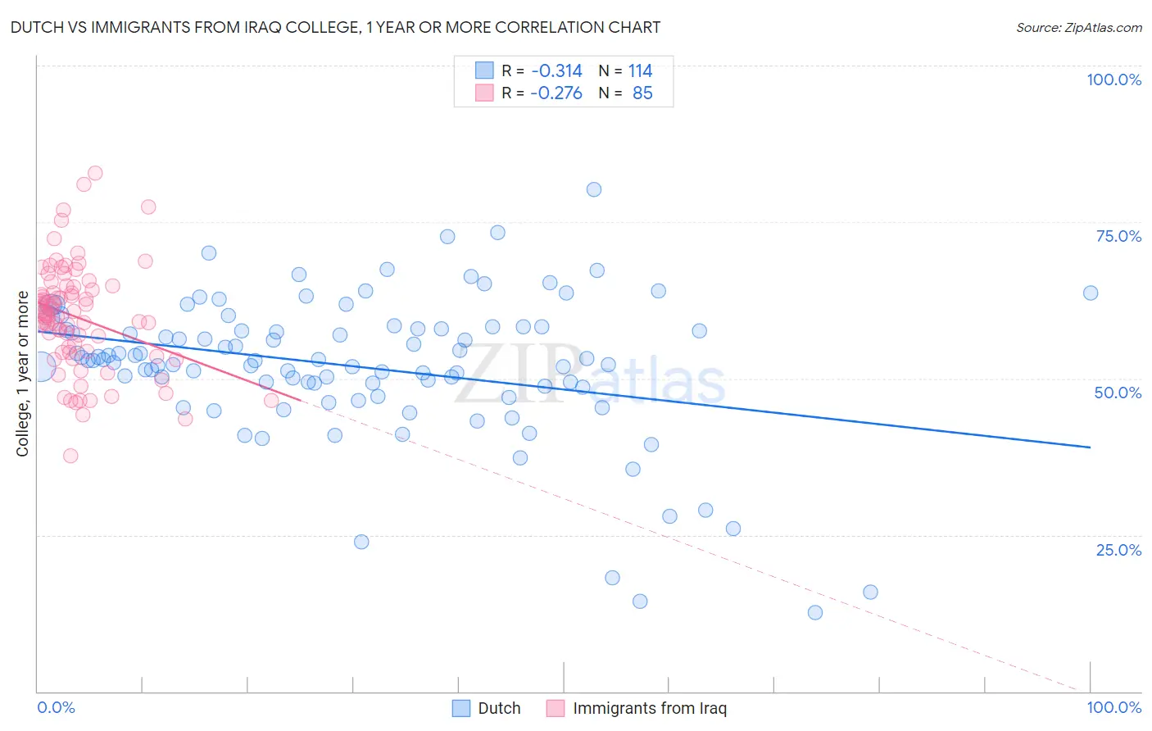Click the blue Dutch legend swatch at bottom

click(461, 708)
